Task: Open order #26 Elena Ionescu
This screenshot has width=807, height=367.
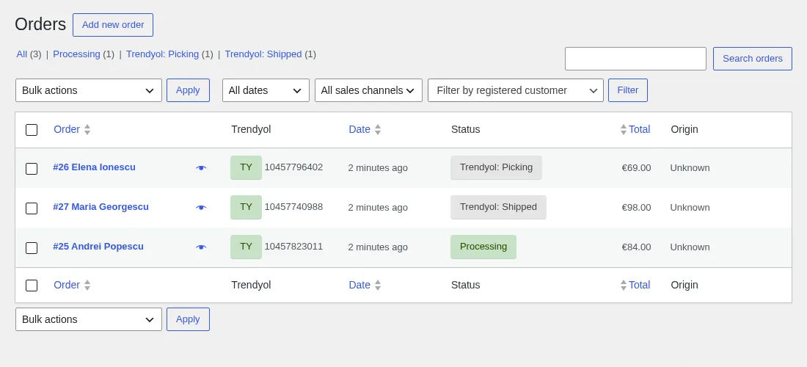Action: (94, 167)
